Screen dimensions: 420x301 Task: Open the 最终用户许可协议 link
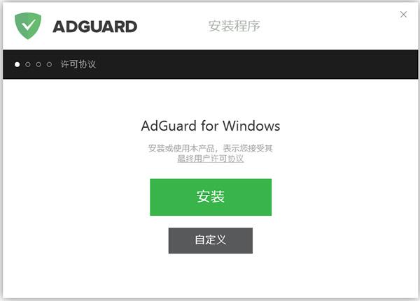211,159
